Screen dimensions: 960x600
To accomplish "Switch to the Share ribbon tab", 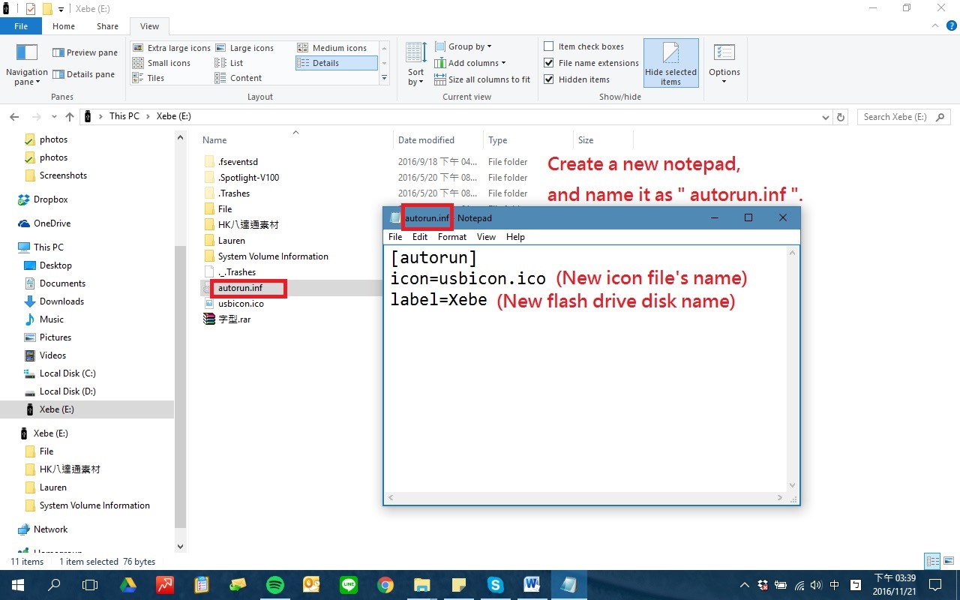I will pos(107,26).
